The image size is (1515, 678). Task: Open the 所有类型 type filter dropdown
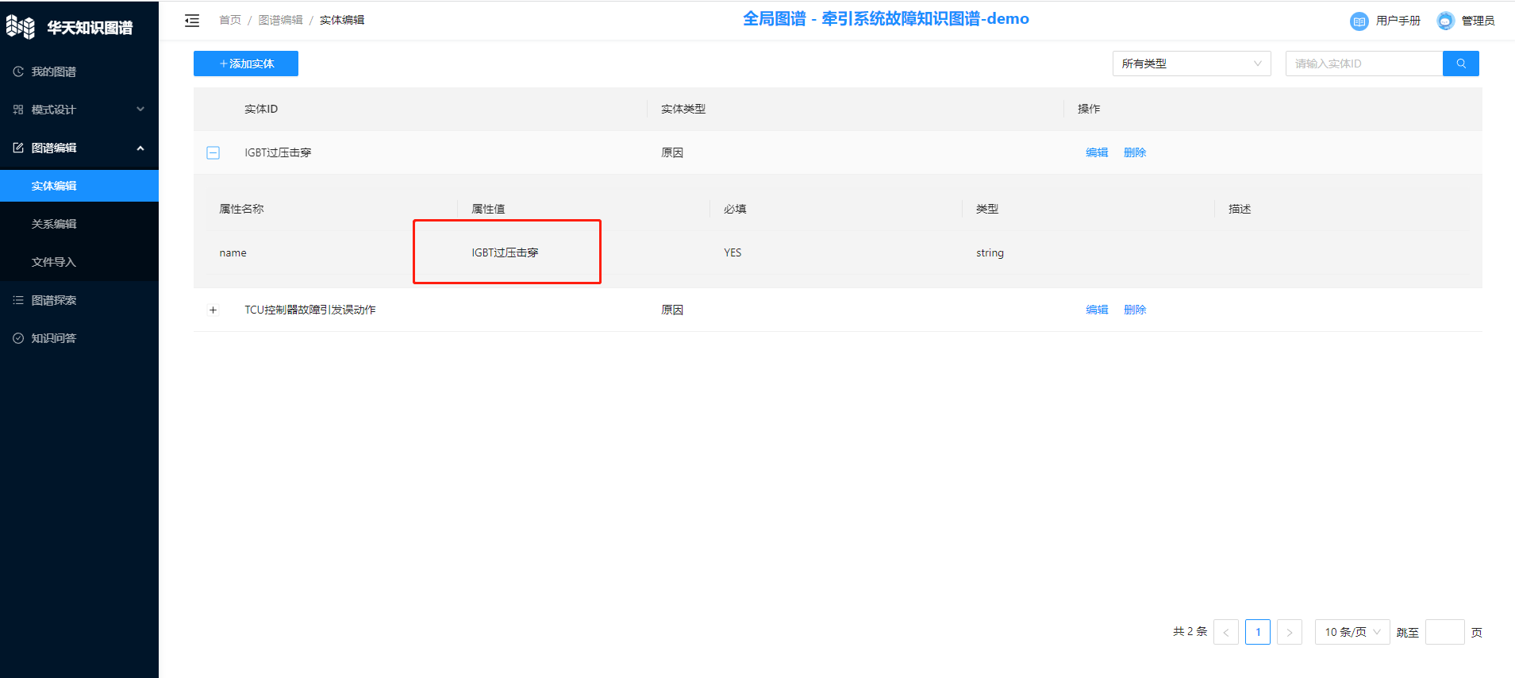pos(1190,64)
